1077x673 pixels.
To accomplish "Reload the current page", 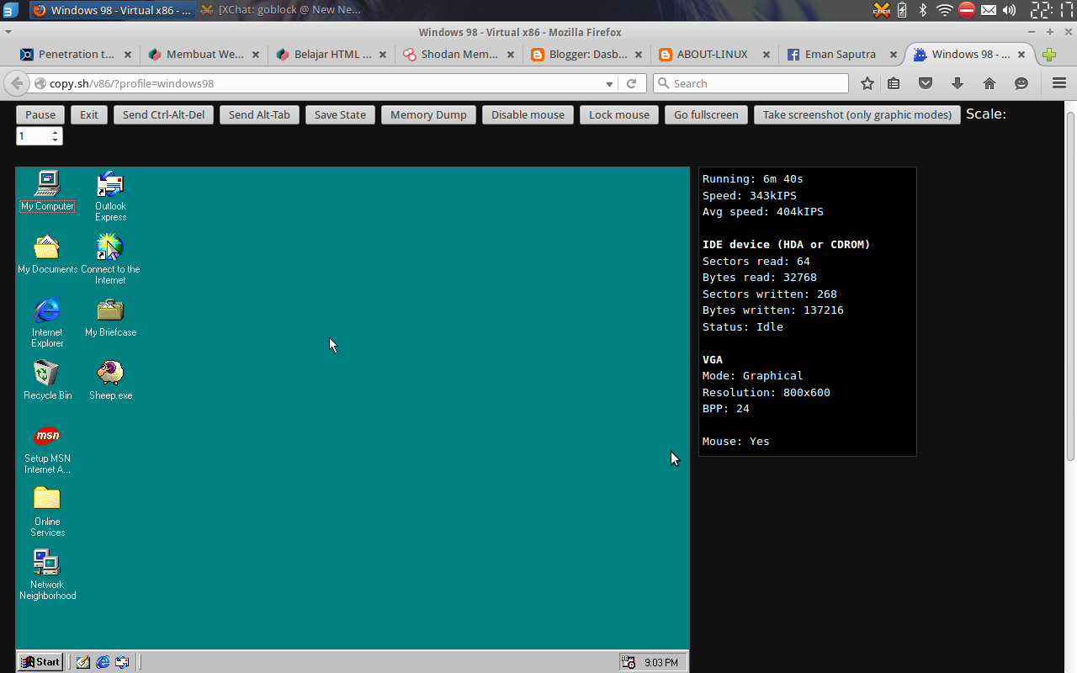I will coord(631,83).
